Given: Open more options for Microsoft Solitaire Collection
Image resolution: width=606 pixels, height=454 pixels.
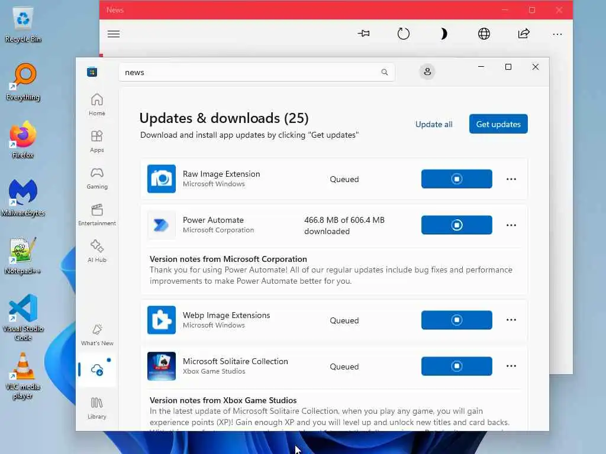Looking at the screenshot, I should 511,366.
